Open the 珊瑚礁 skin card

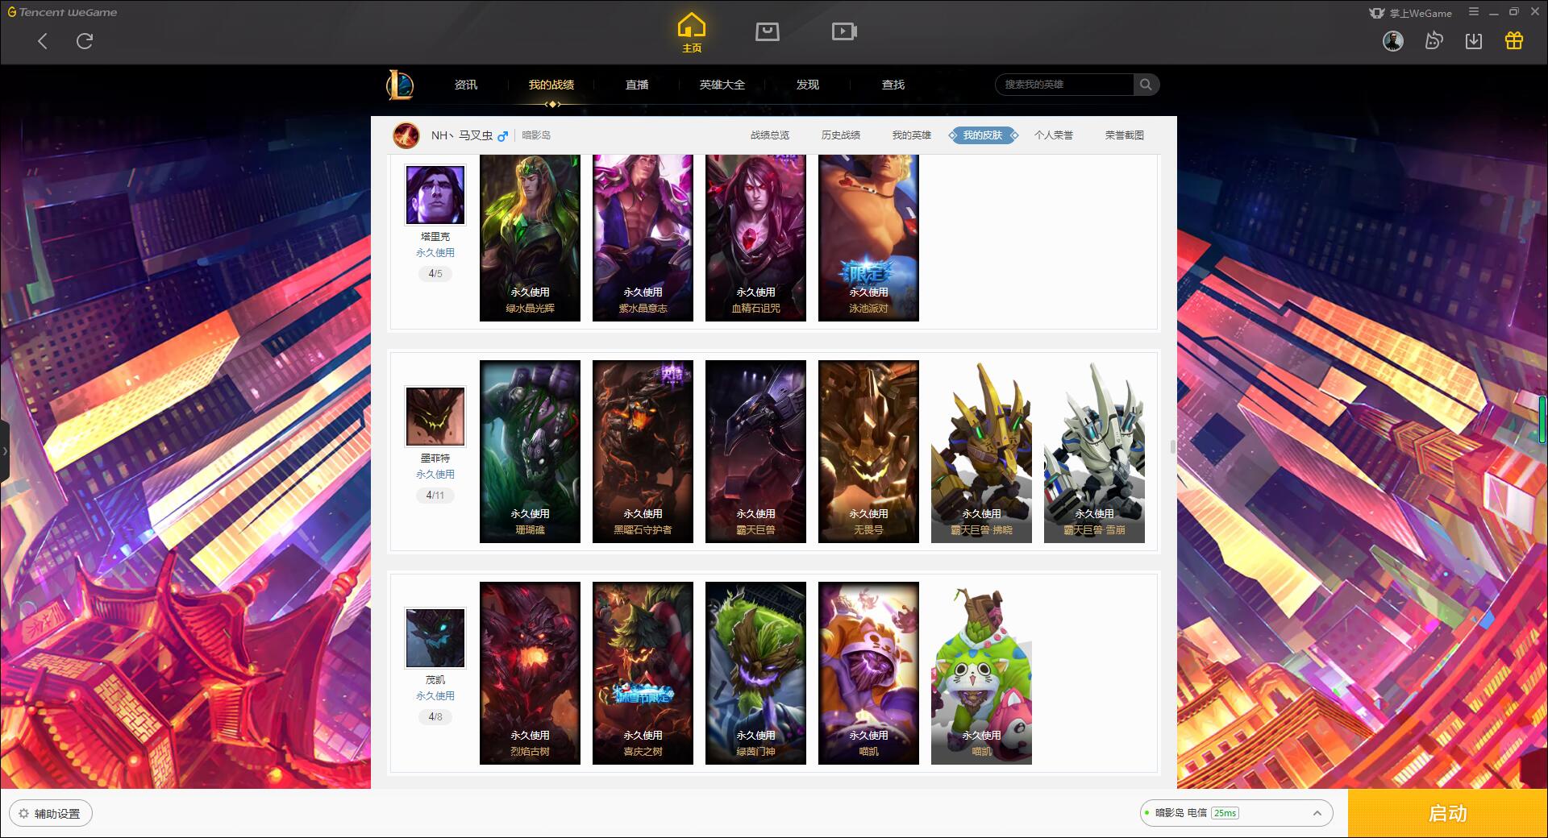point(530,451)
